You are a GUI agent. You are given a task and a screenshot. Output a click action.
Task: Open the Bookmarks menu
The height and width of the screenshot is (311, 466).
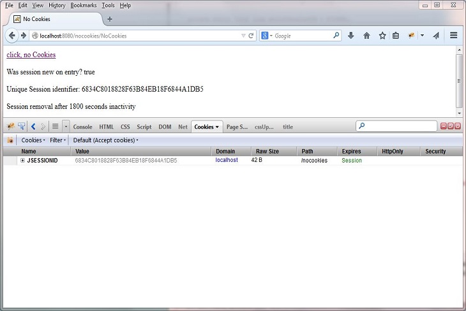[x=84, y=5]
